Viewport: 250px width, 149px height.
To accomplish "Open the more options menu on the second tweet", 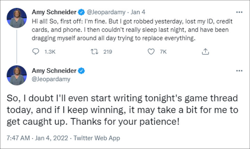I will (x=239, y=71).
